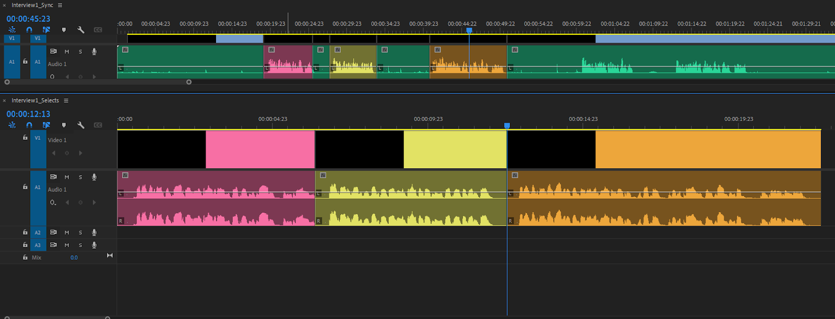Viewport: 835px width, 319px height.
Task: Mute Audio 1 track in Interview1_Selects
Action: tap(67, 177)
